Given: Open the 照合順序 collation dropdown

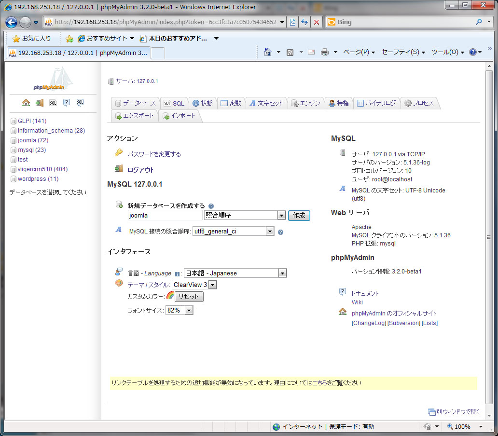Looking at the screenshot, I should click(245, 215).
